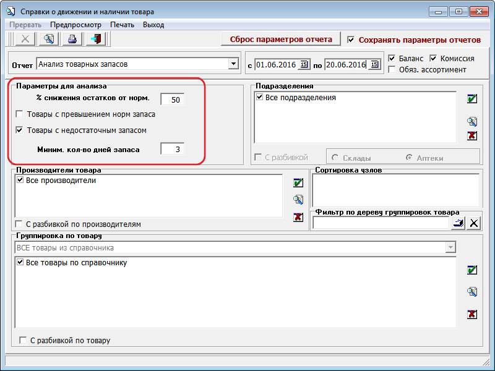Click search icon beside Производители товара list
This screenshot has height=371, width=495.
tap(298, 199)
